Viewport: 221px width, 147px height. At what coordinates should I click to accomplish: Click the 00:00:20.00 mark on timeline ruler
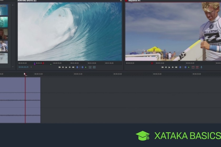(118, 74)
